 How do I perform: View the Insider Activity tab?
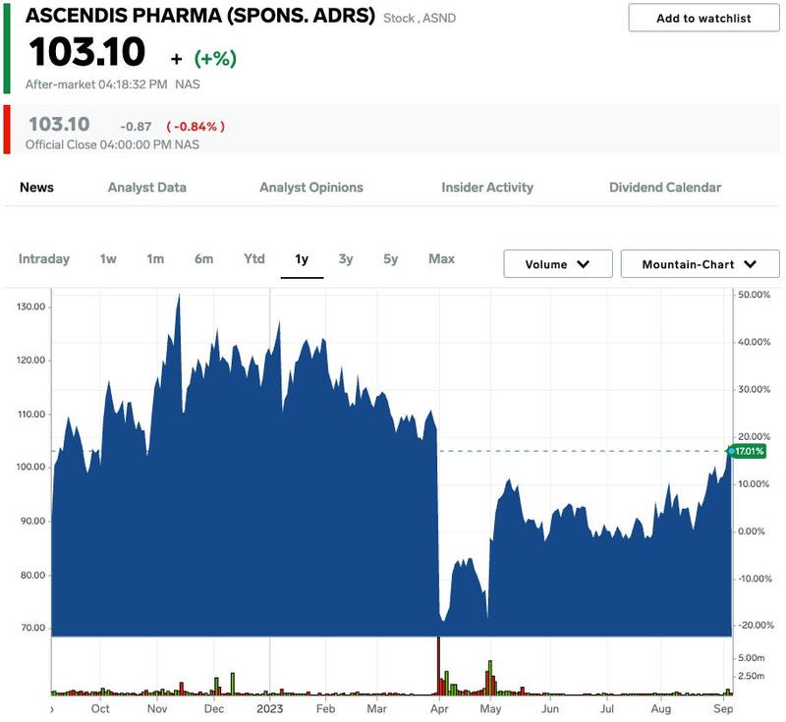(x=487, y=188)
